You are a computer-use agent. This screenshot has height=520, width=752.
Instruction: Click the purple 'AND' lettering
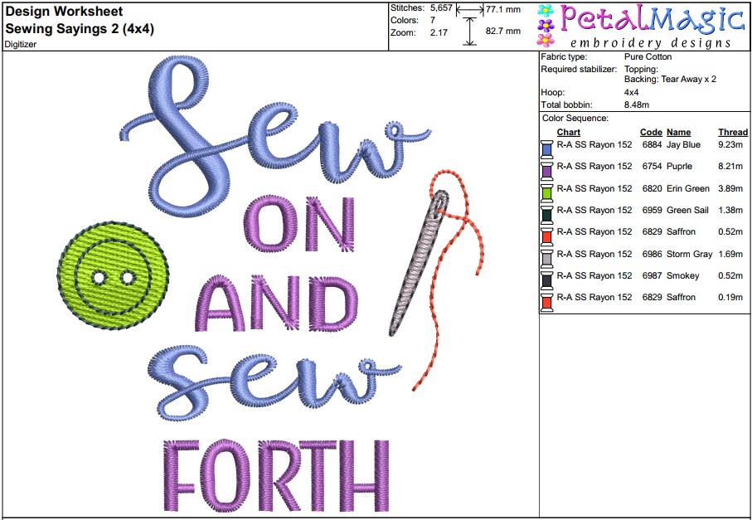pos(277,305)
